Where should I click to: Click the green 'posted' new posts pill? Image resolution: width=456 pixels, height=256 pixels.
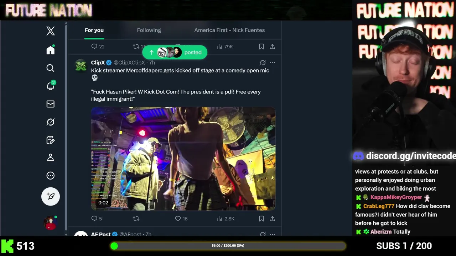[175, 52]
